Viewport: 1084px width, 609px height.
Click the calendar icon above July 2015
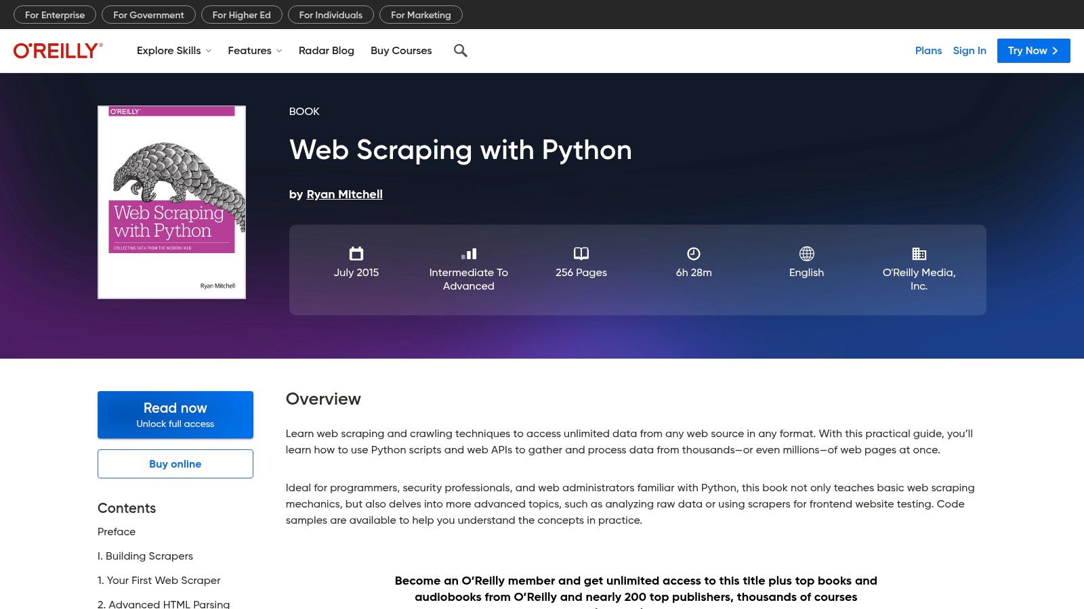(x=356, y=254)
